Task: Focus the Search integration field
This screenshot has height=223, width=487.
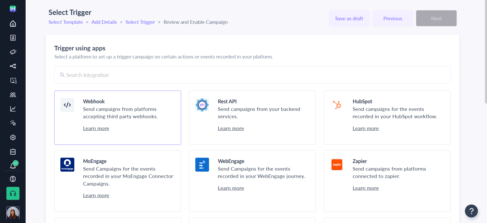Action: tap(252, 75)
